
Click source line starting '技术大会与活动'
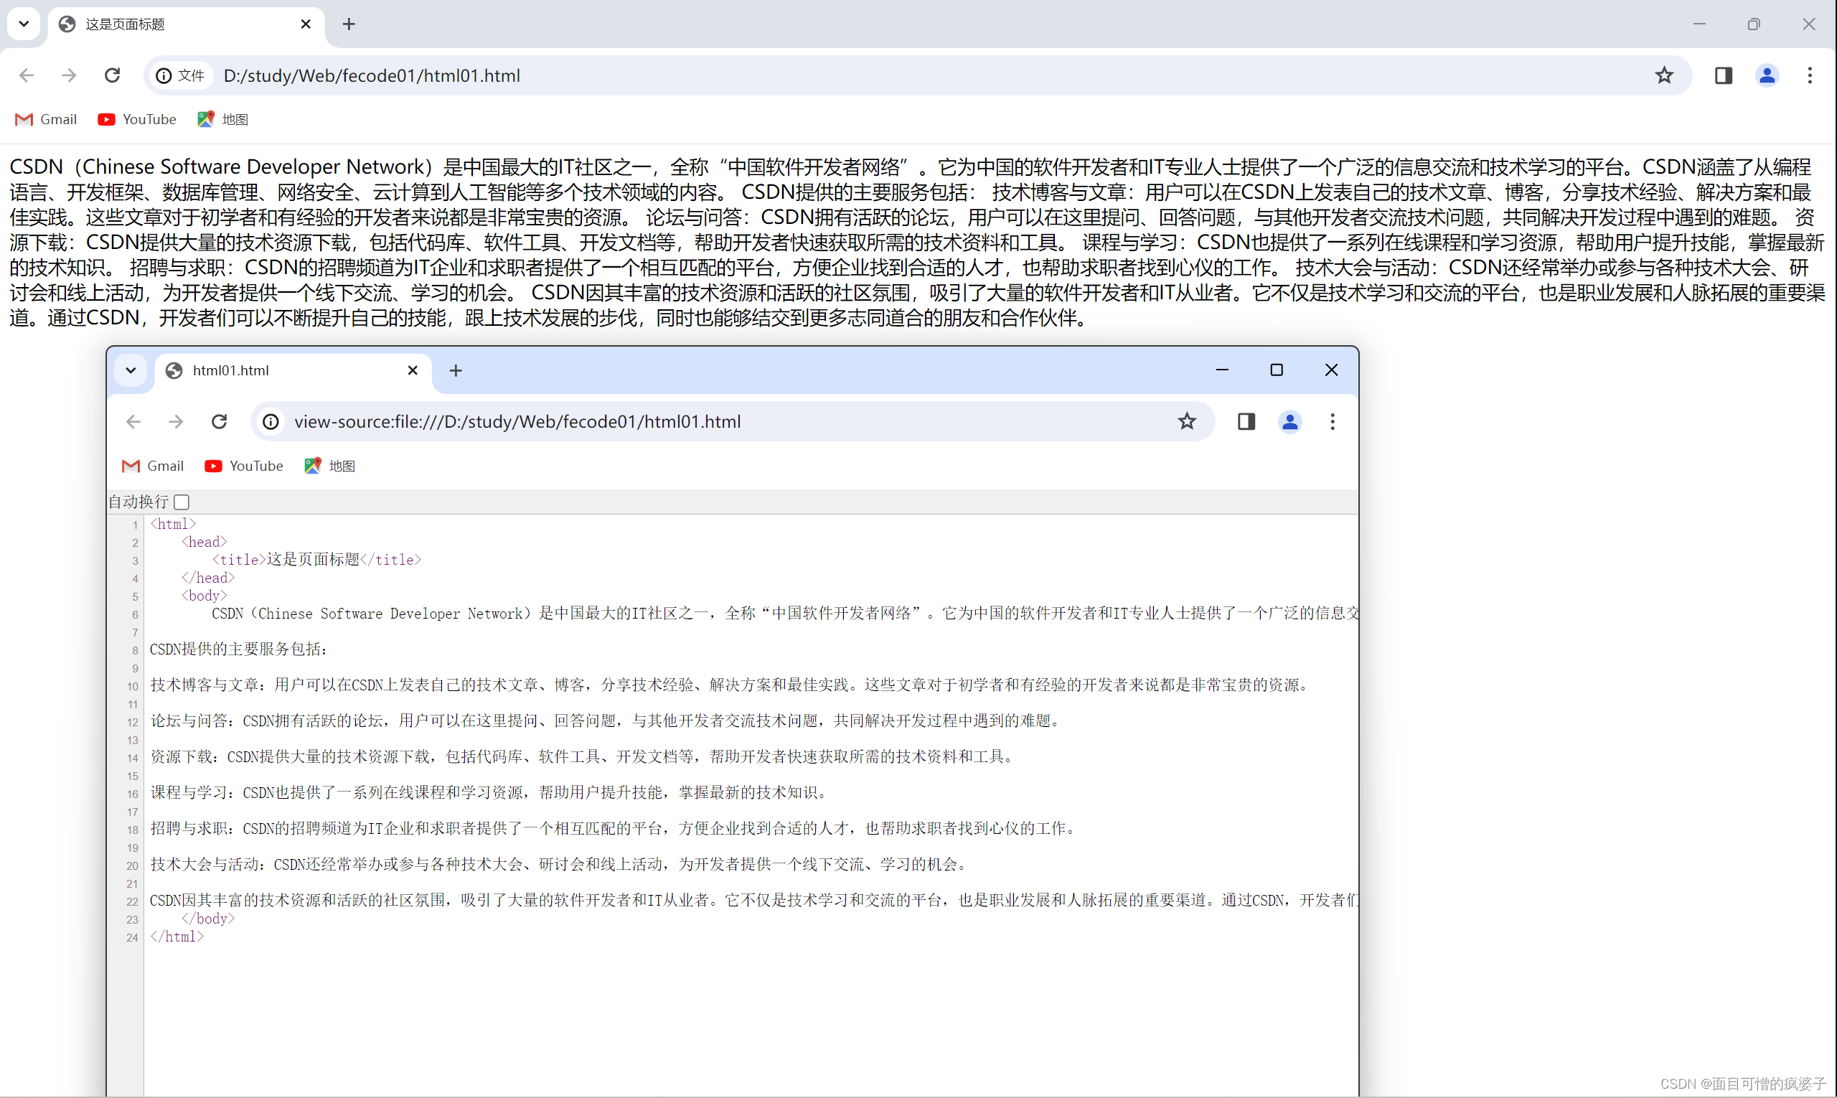click(x=558, y=864)
